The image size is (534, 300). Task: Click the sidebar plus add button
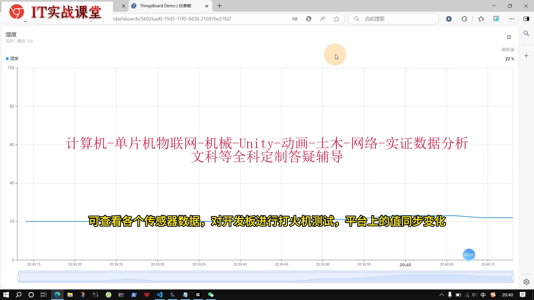526,56
